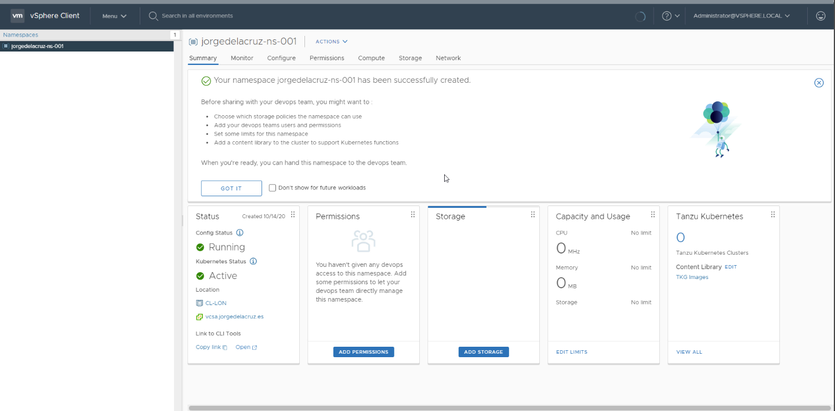The image size is (835, 411).
Task: Click the success checkmark in the banner
Action: point(206,81)
